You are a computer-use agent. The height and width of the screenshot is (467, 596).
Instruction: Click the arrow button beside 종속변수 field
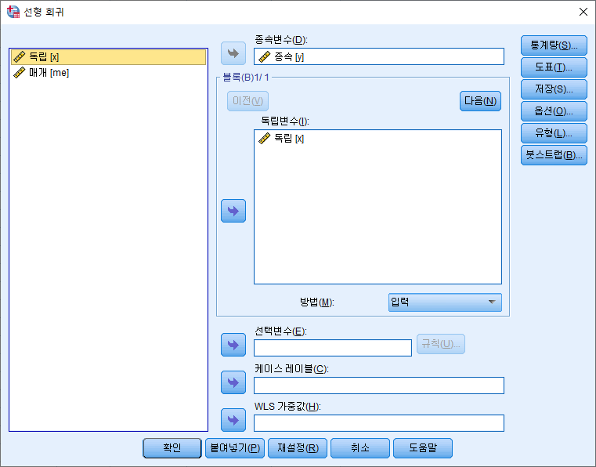coord(233,53)
